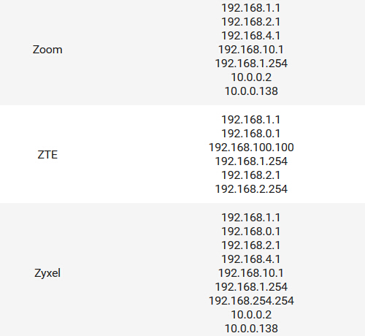Click the Zoom brand name cell
The image size is (365, 336).
coord(47,50)
